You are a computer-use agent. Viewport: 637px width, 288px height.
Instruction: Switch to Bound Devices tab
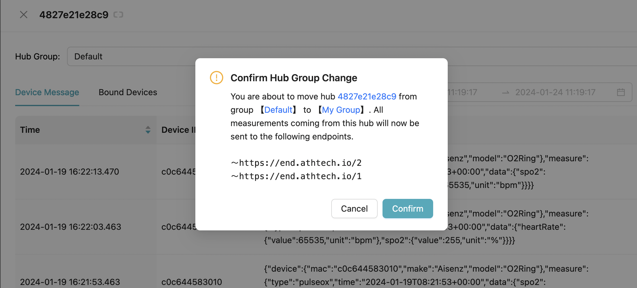pyautogui.click(x=128, y=92)
